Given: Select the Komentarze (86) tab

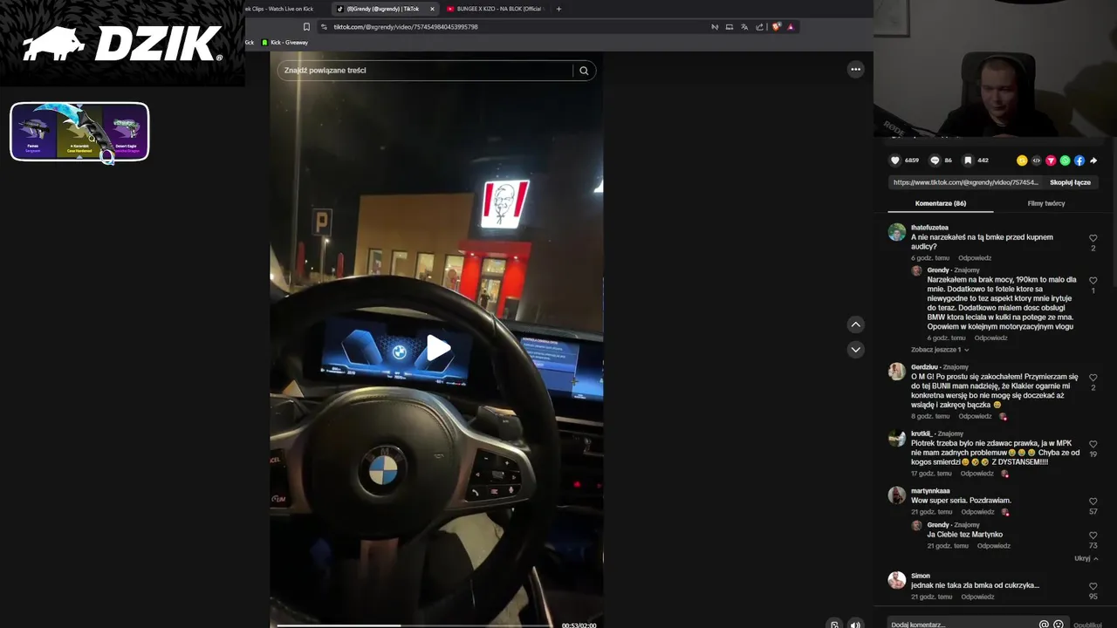Looking at the screenshot, I should click(x=941, y=203).
